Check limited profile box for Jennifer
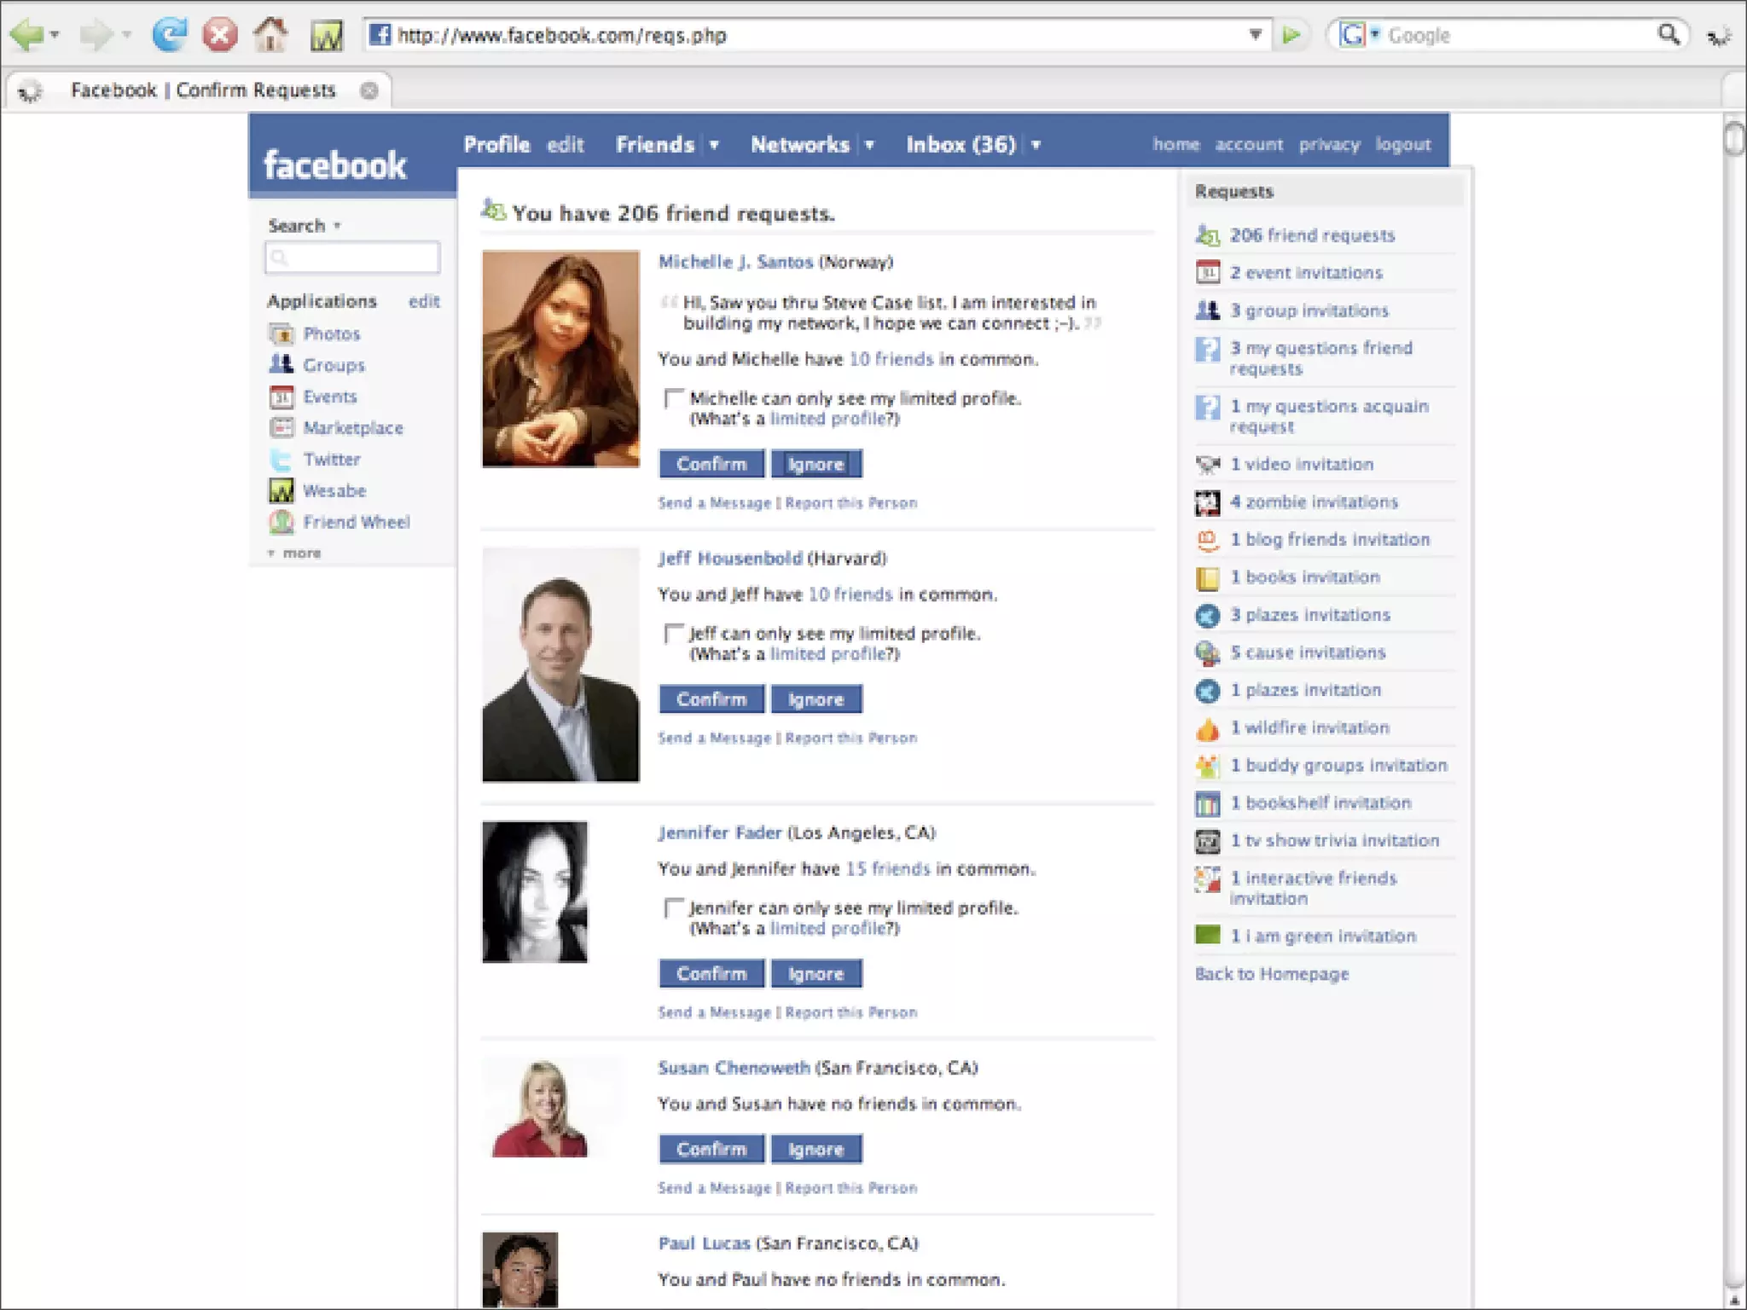This screenshot has width=1747, height=1310. (x=674, y=908)
